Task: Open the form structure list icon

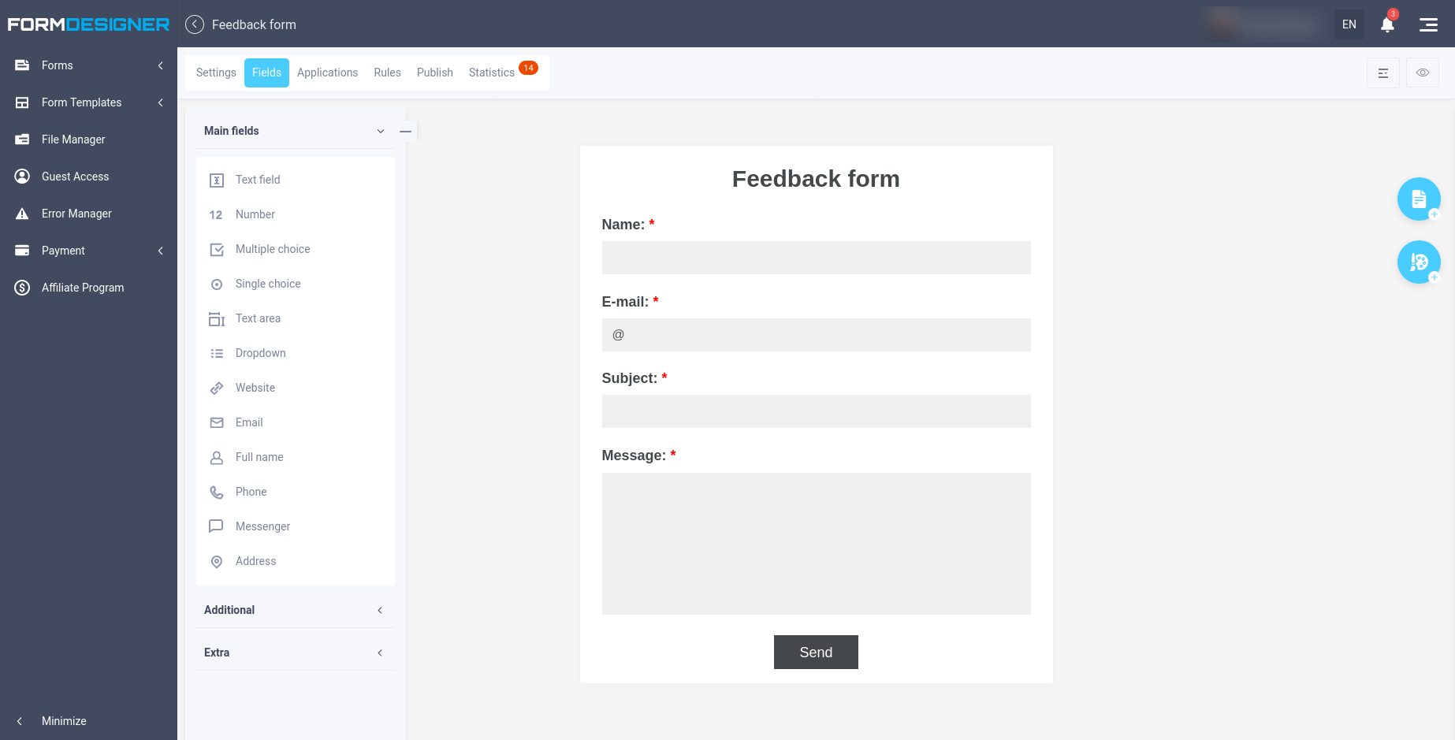Action: pyautogui.click(x=1382, y=73)
